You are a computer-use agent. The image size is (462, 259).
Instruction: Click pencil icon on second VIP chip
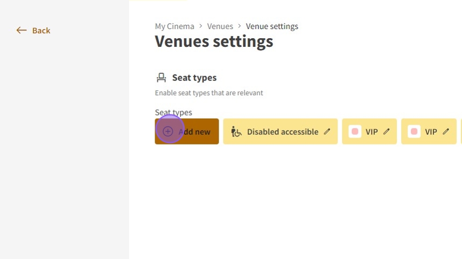tap(446, 132)
